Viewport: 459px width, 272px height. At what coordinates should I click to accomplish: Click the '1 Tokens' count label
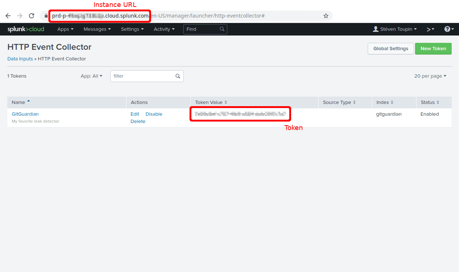pos(17,76)
